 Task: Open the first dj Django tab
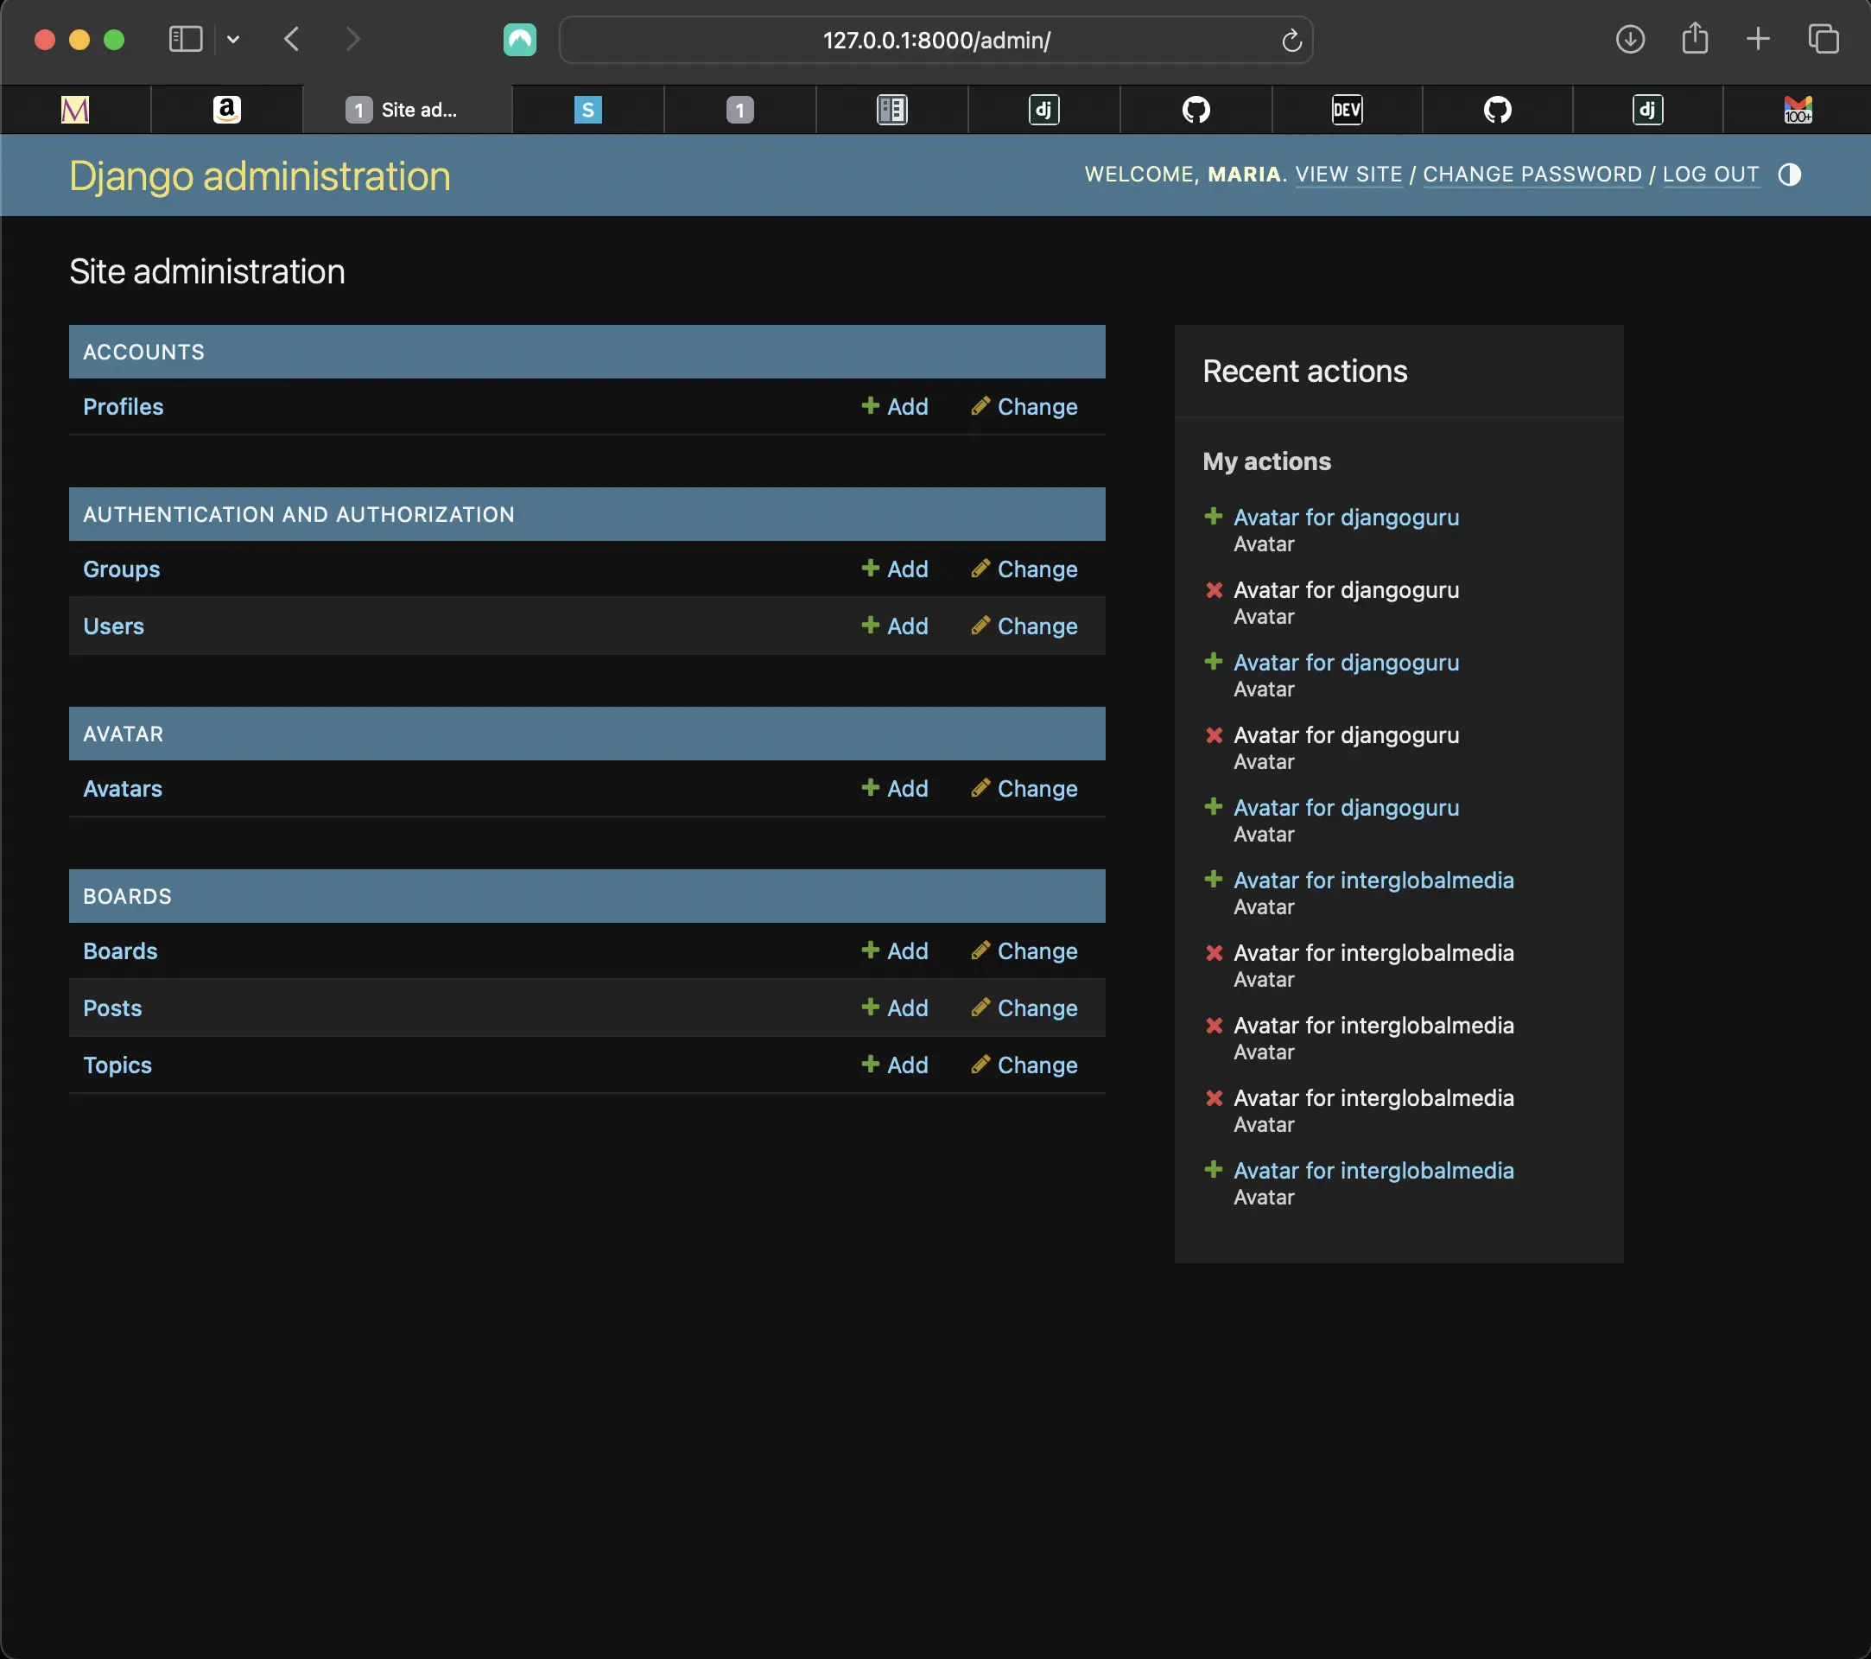point(1043,110)
